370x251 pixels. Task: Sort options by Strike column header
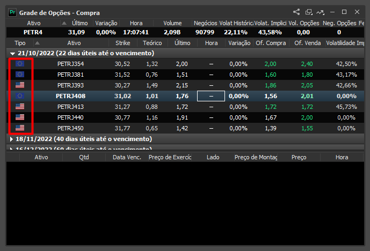122,43
